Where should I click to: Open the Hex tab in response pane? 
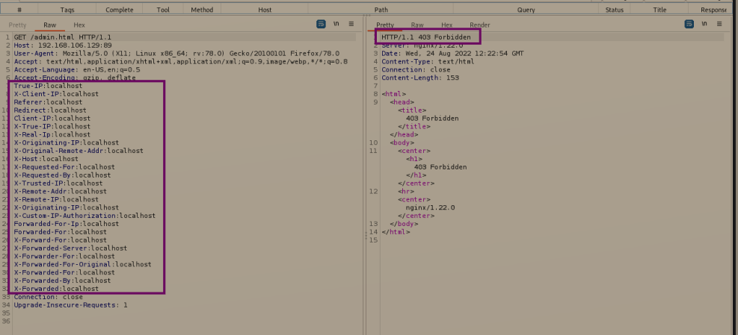446,25
